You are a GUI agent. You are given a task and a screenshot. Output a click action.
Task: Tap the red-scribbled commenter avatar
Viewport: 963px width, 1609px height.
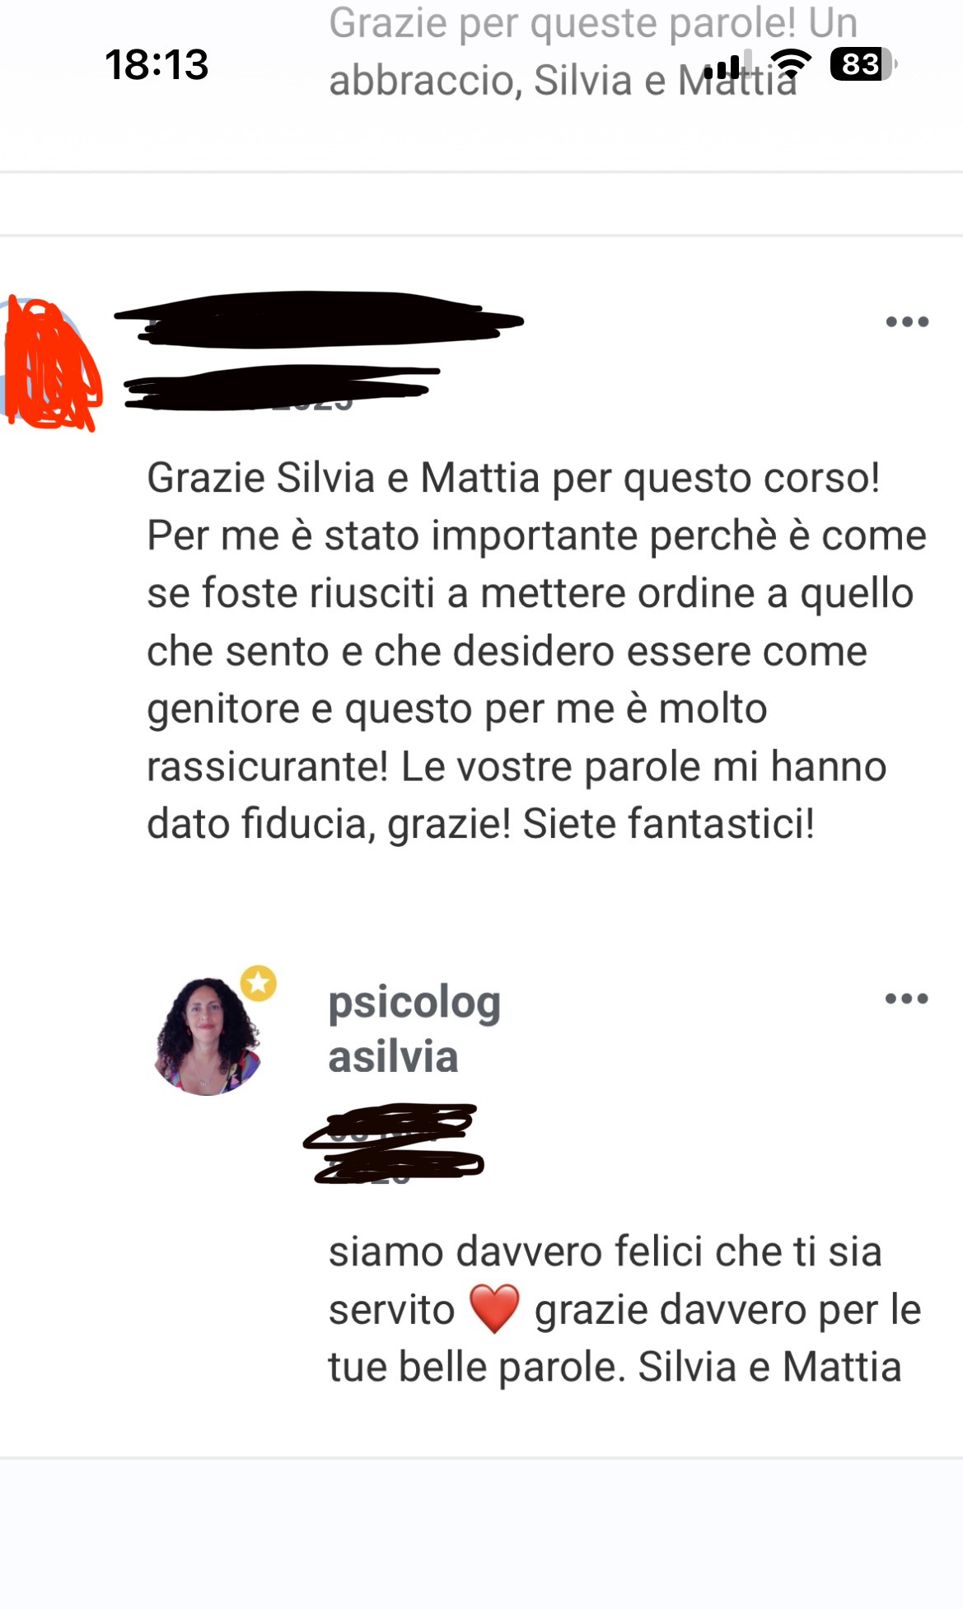point(51,364)
